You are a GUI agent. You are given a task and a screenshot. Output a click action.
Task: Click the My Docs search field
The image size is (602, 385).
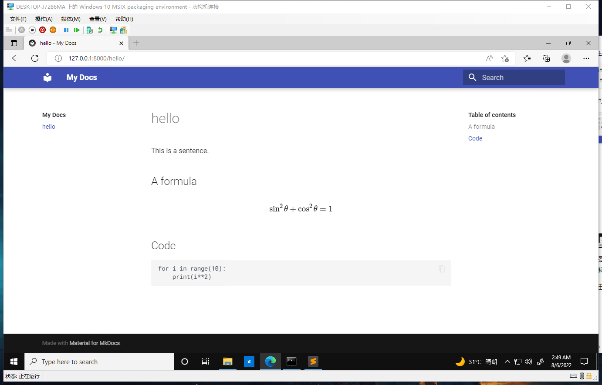click(518, 77)
